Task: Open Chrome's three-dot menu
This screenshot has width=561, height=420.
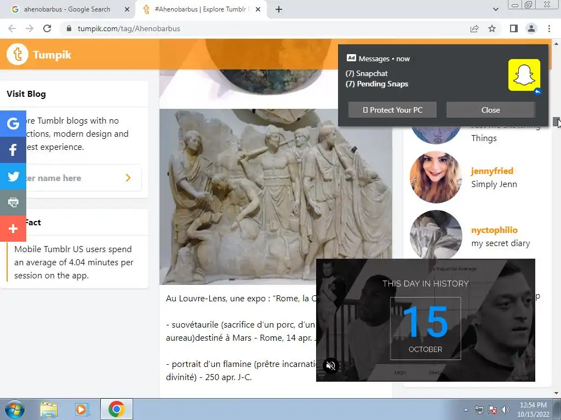Action: tap(549, 28)
